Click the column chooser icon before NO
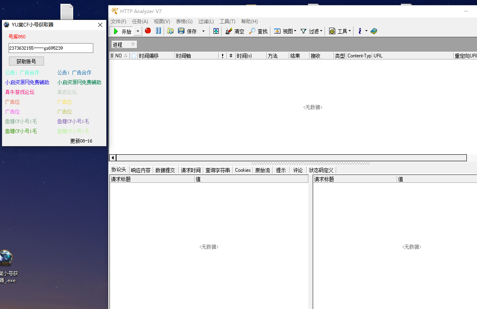 [112, 56]
